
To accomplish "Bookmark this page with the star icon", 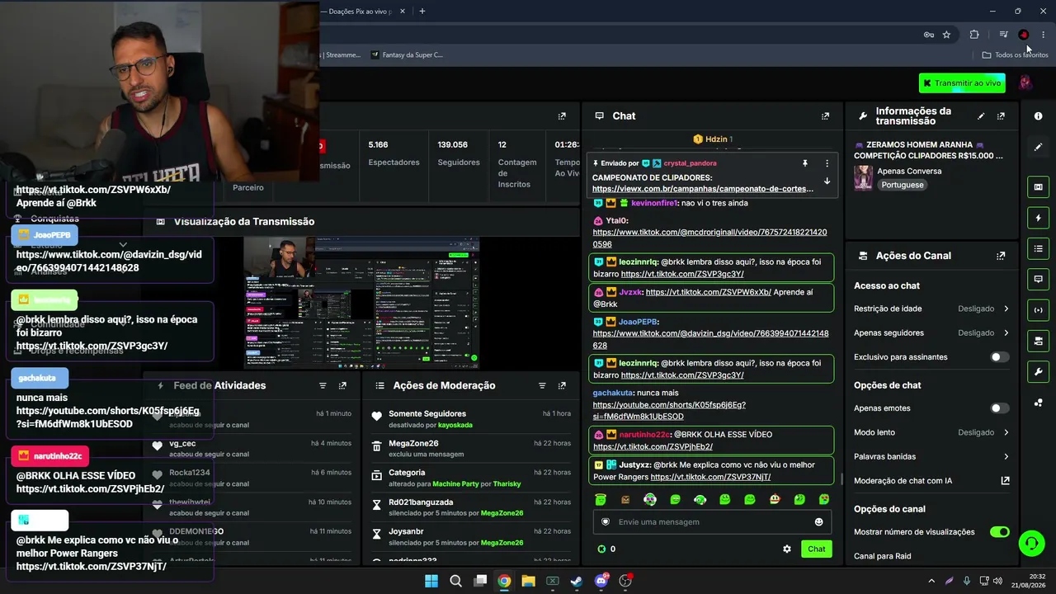I will tap(946, 35).
